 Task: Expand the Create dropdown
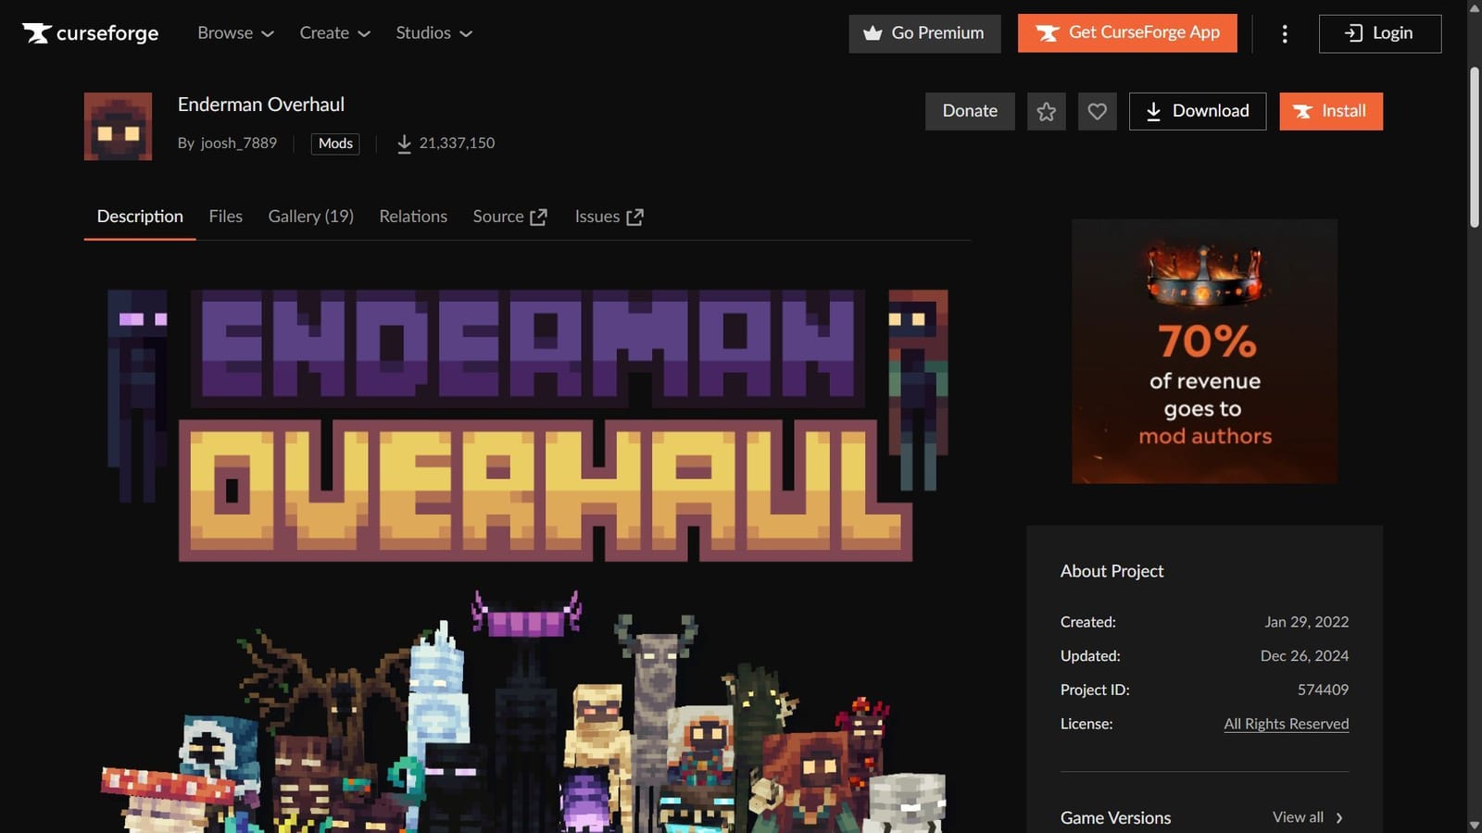(x=334, y=33)
